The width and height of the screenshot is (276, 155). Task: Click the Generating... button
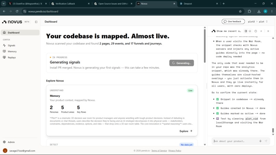181,63
